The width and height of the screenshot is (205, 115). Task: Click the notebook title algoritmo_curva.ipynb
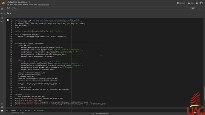[18, 2]
